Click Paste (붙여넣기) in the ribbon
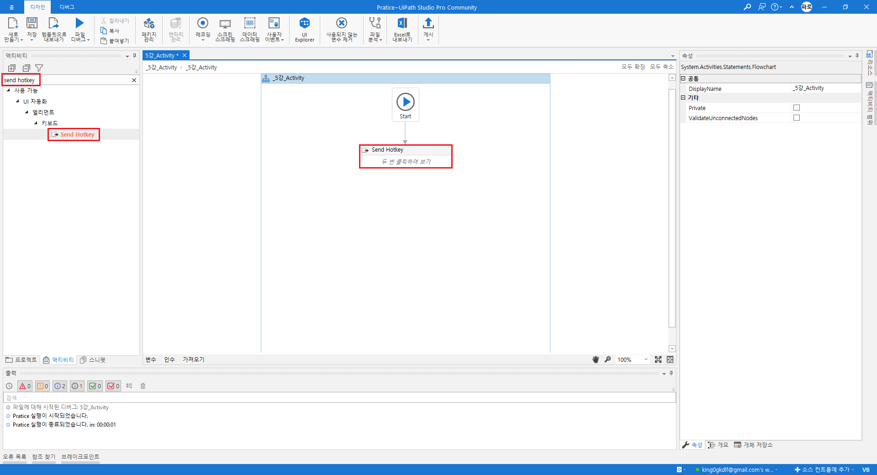Screen dimensions: 877x475 pyautogui.click(x=115, y=41)
